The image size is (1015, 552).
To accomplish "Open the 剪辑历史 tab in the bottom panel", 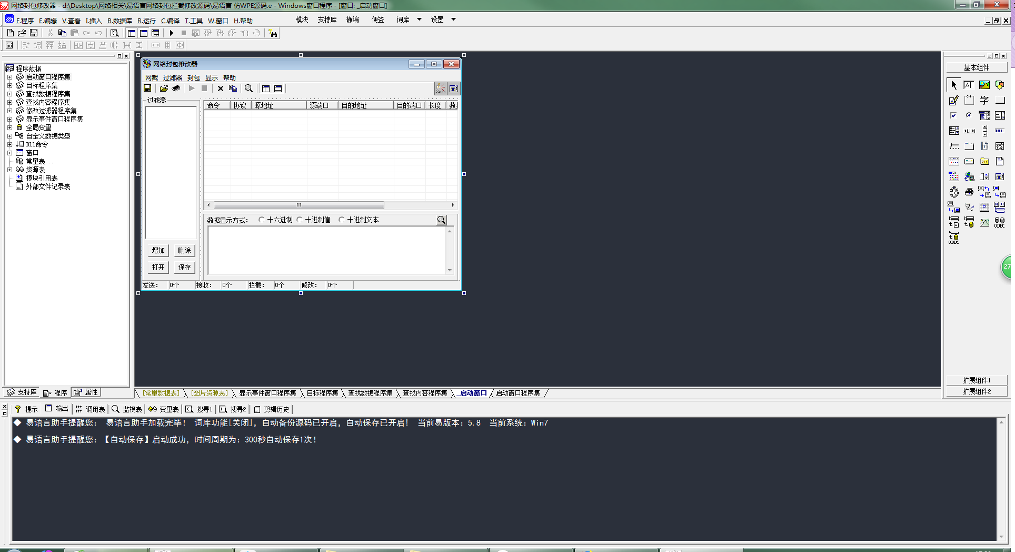I will 272,409.
